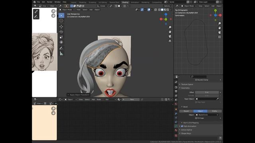Open the Edit menu
Screen dimensions: 255x143
[x=43, y=2]
